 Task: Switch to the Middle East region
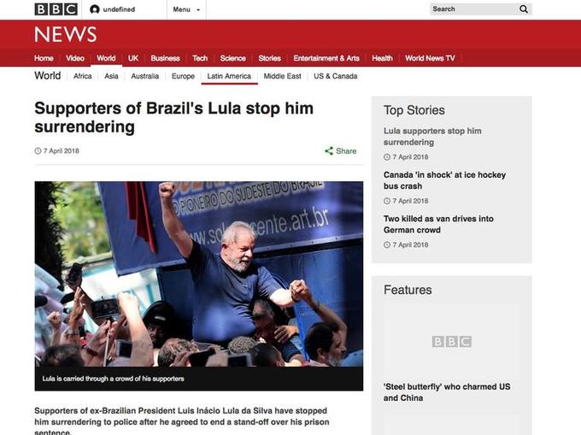282,76
